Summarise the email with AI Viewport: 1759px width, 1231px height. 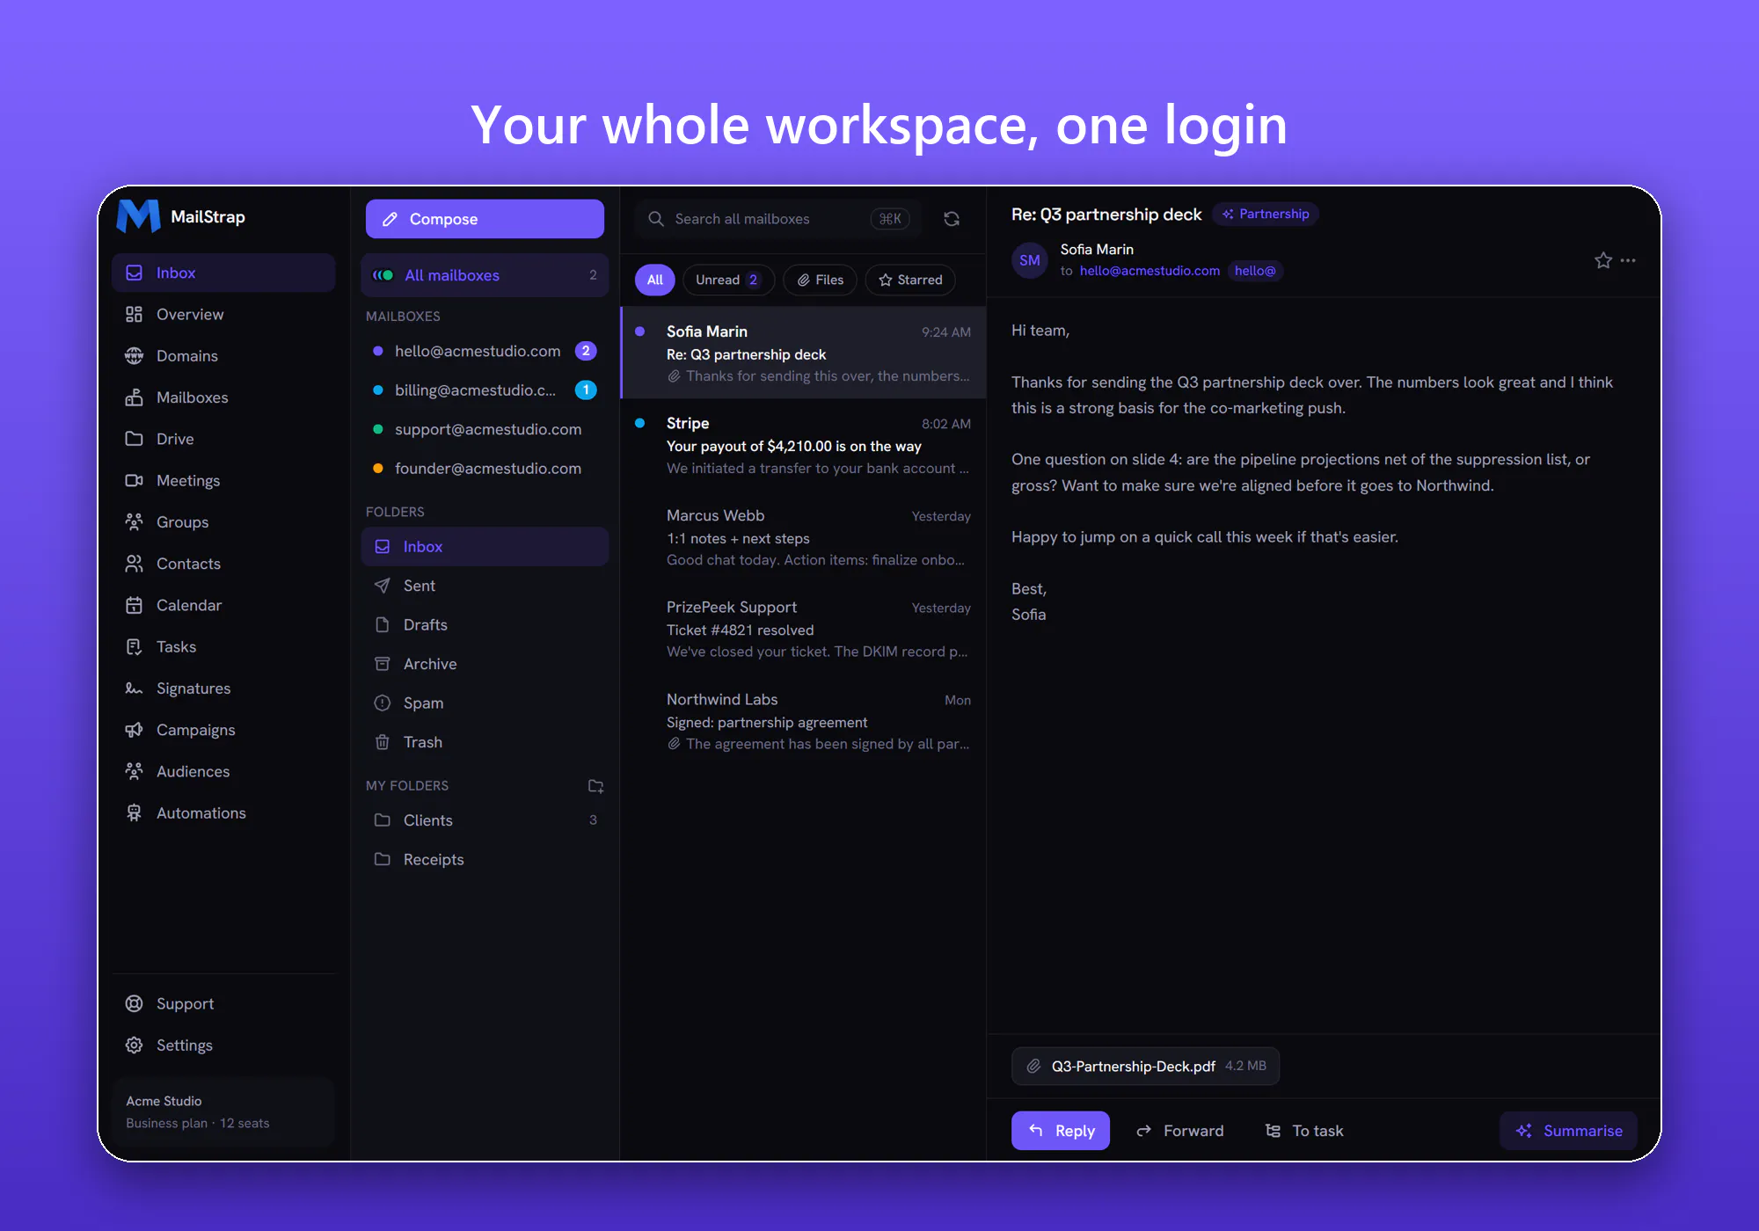tap(1569, 1131)
